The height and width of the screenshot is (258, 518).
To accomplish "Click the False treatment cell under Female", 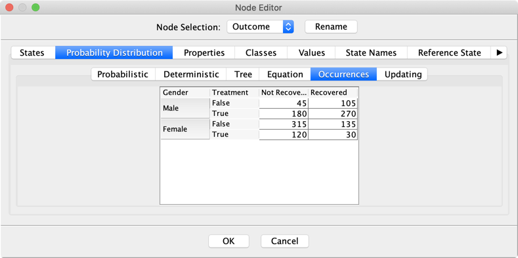I will click(x=234, y=124).
